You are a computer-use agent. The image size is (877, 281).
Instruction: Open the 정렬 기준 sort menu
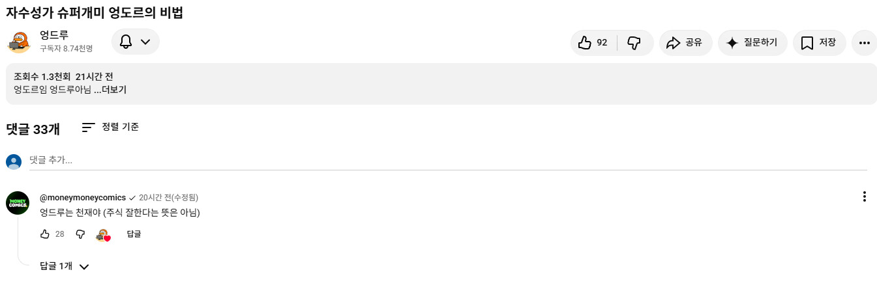point(110,127)
